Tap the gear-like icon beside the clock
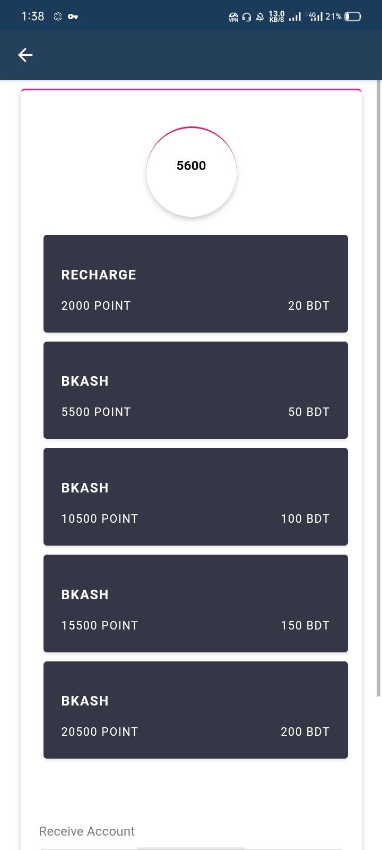Viewport: 382px width, 850px height. [58, 16]
